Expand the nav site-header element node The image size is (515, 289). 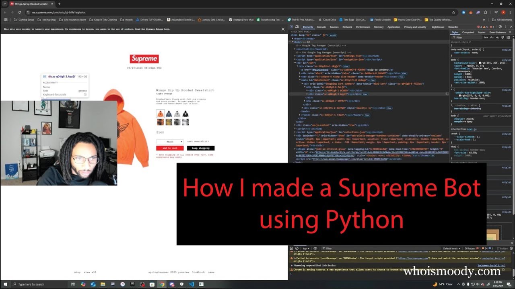tap(300, 77)
